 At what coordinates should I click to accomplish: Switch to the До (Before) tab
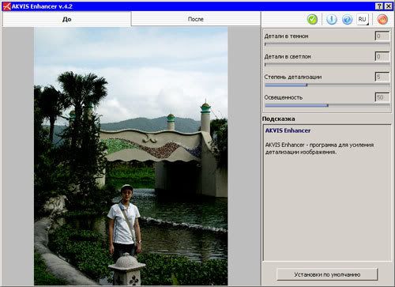click(66, 19)
